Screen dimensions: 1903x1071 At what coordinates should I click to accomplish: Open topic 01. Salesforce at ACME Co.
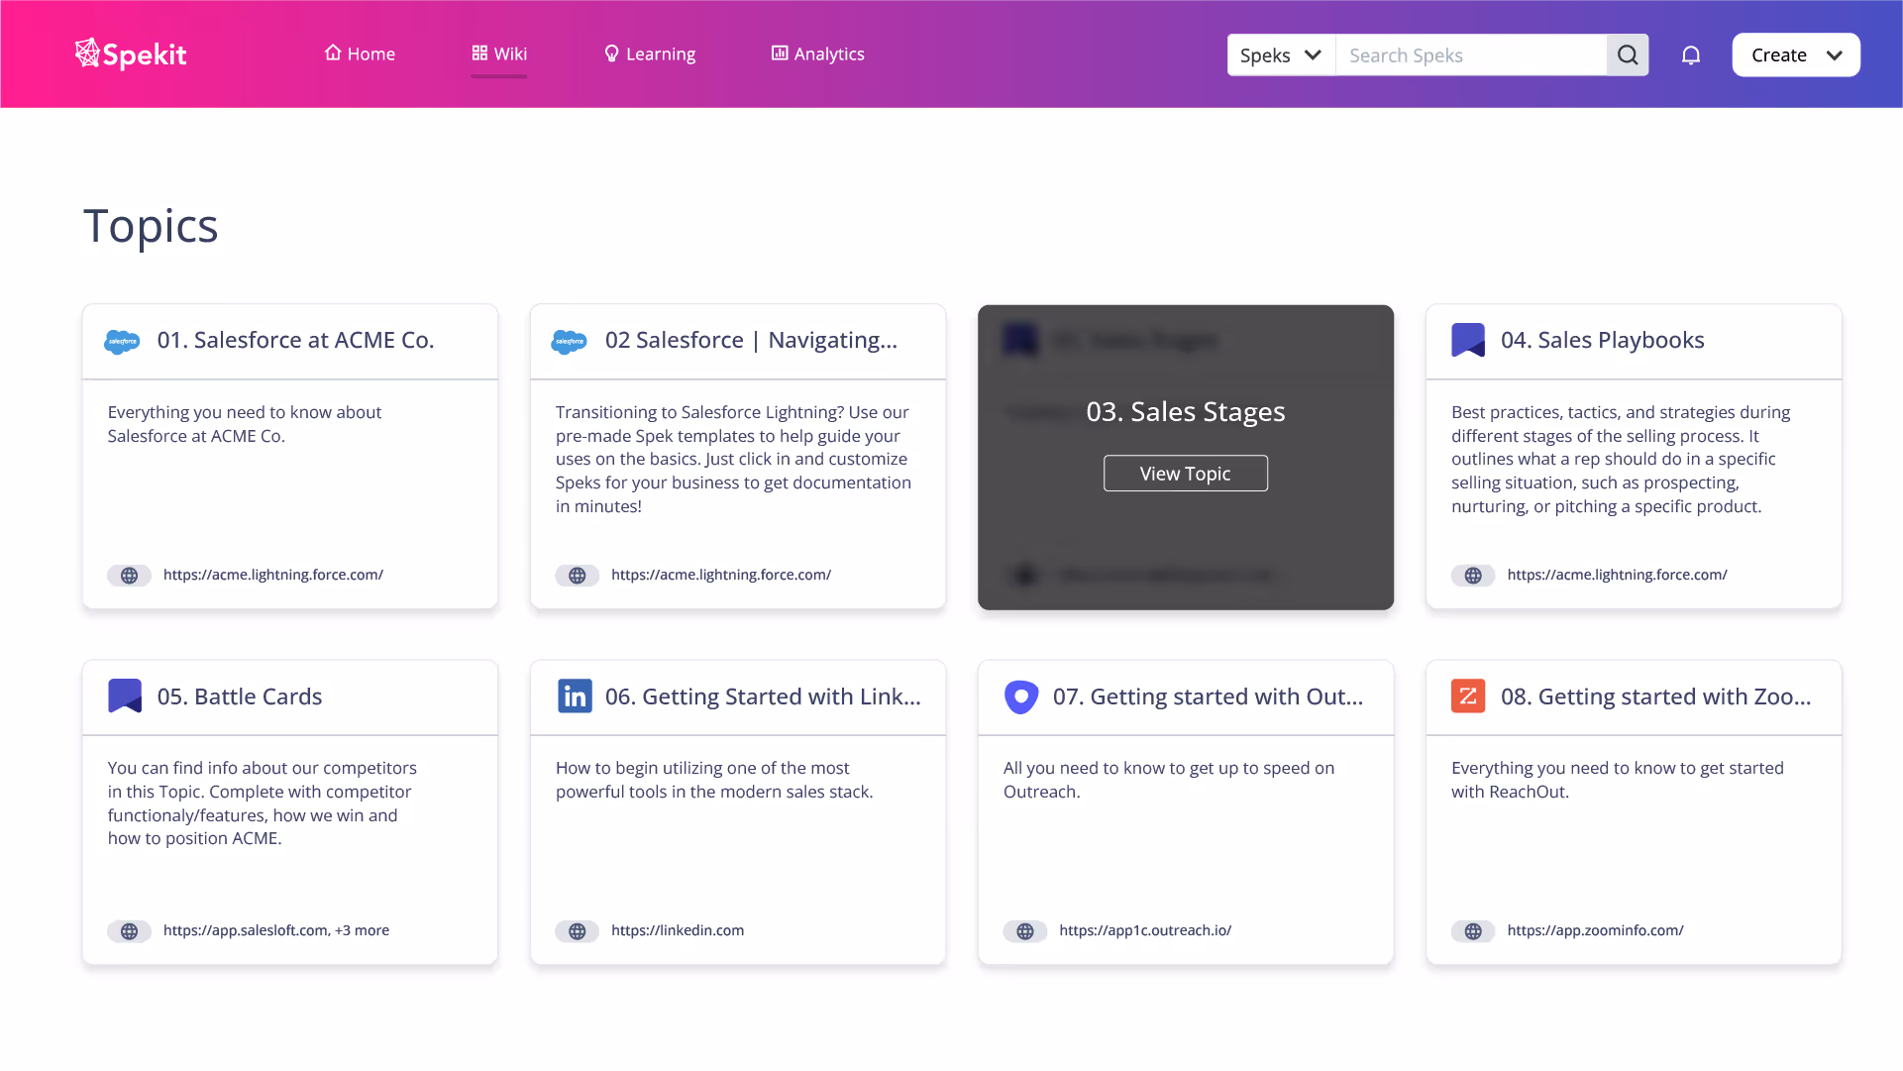(295, 340)
